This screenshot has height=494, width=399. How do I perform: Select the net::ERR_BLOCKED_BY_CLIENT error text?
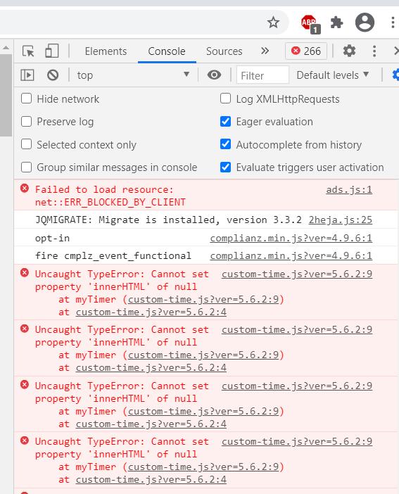(110, 202)
